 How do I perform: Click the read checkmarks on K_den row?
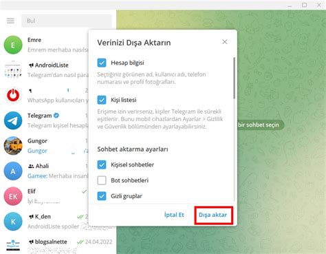(80, 217)
